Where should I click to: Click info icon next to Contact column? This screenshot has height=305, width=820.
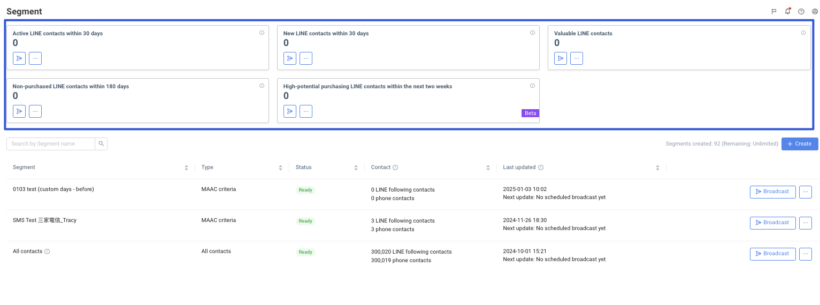pos(395,167)
